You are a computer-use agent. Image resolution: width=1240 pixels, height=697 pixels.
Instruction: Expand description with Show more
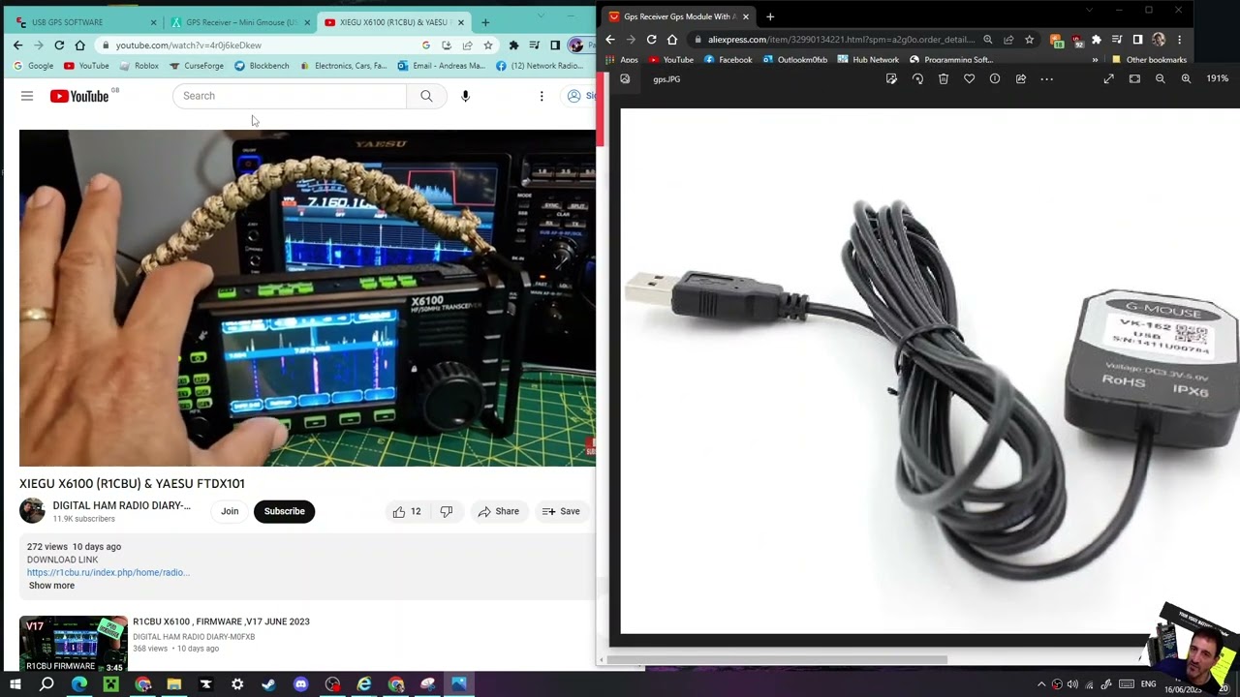pos(51,586)
